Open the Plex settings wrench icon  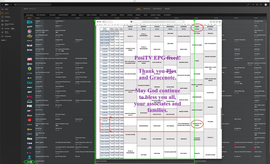point(257,5)
